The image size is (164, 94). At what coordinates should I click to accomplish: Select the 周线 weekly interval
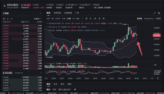click(78, 19)
